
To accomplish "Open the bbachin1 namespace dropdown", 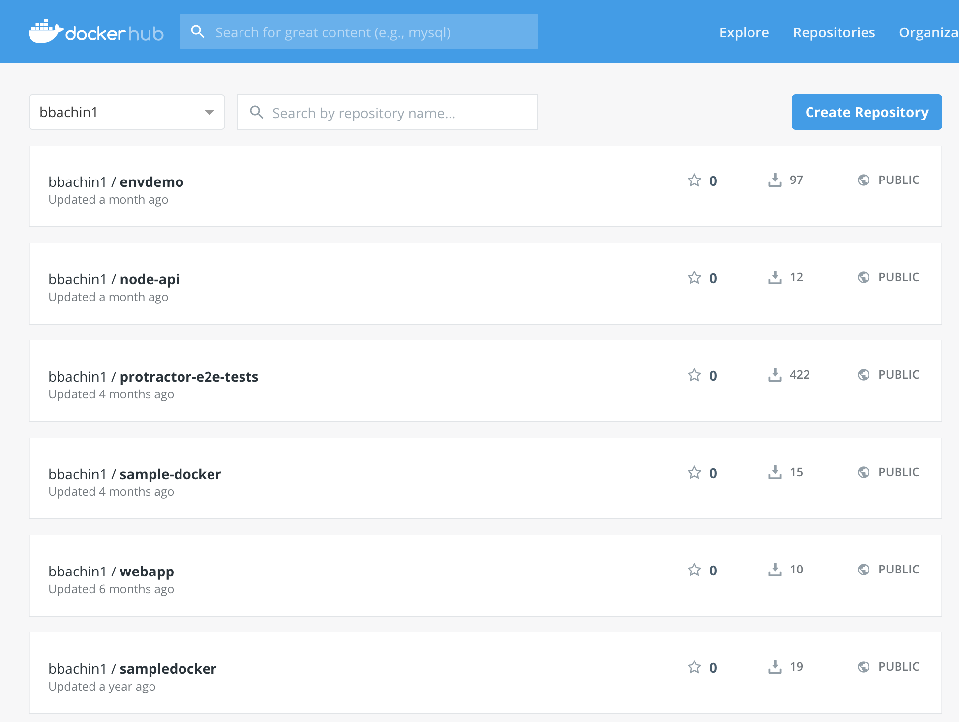I will click(x=126, y=112).
